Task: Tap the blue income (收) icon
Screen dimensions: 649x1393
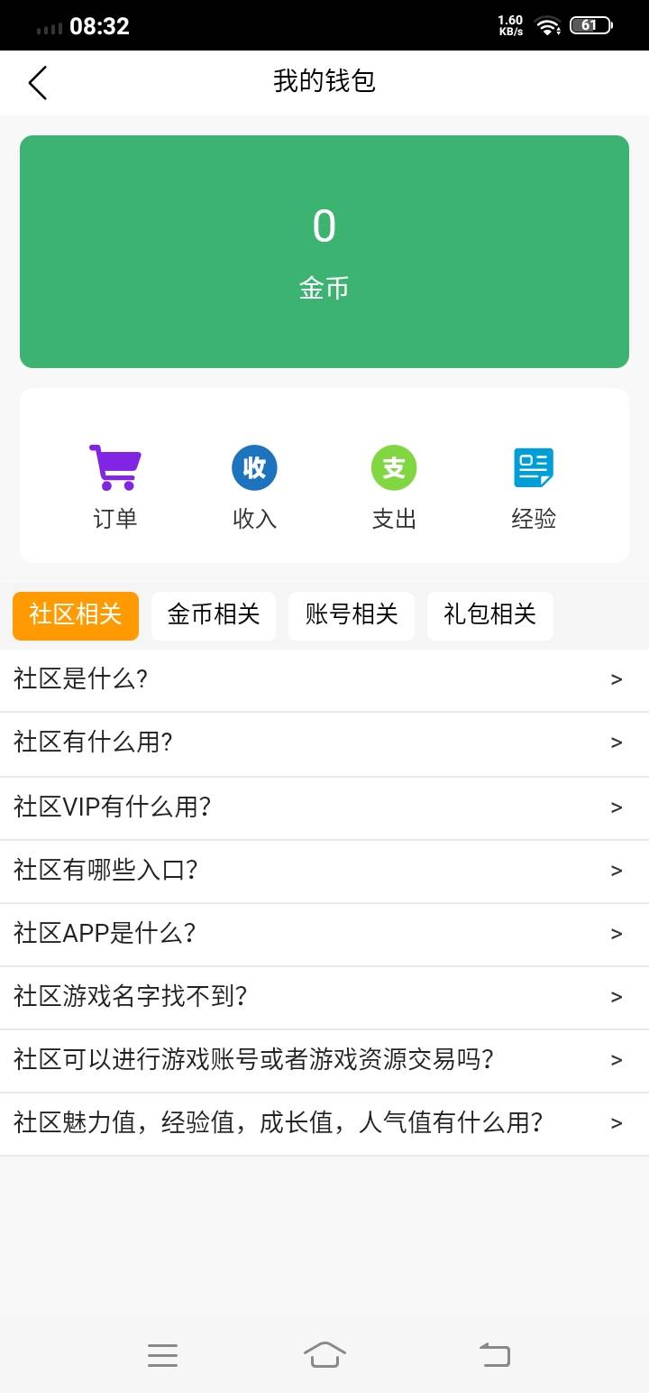Action: (254, 468)
